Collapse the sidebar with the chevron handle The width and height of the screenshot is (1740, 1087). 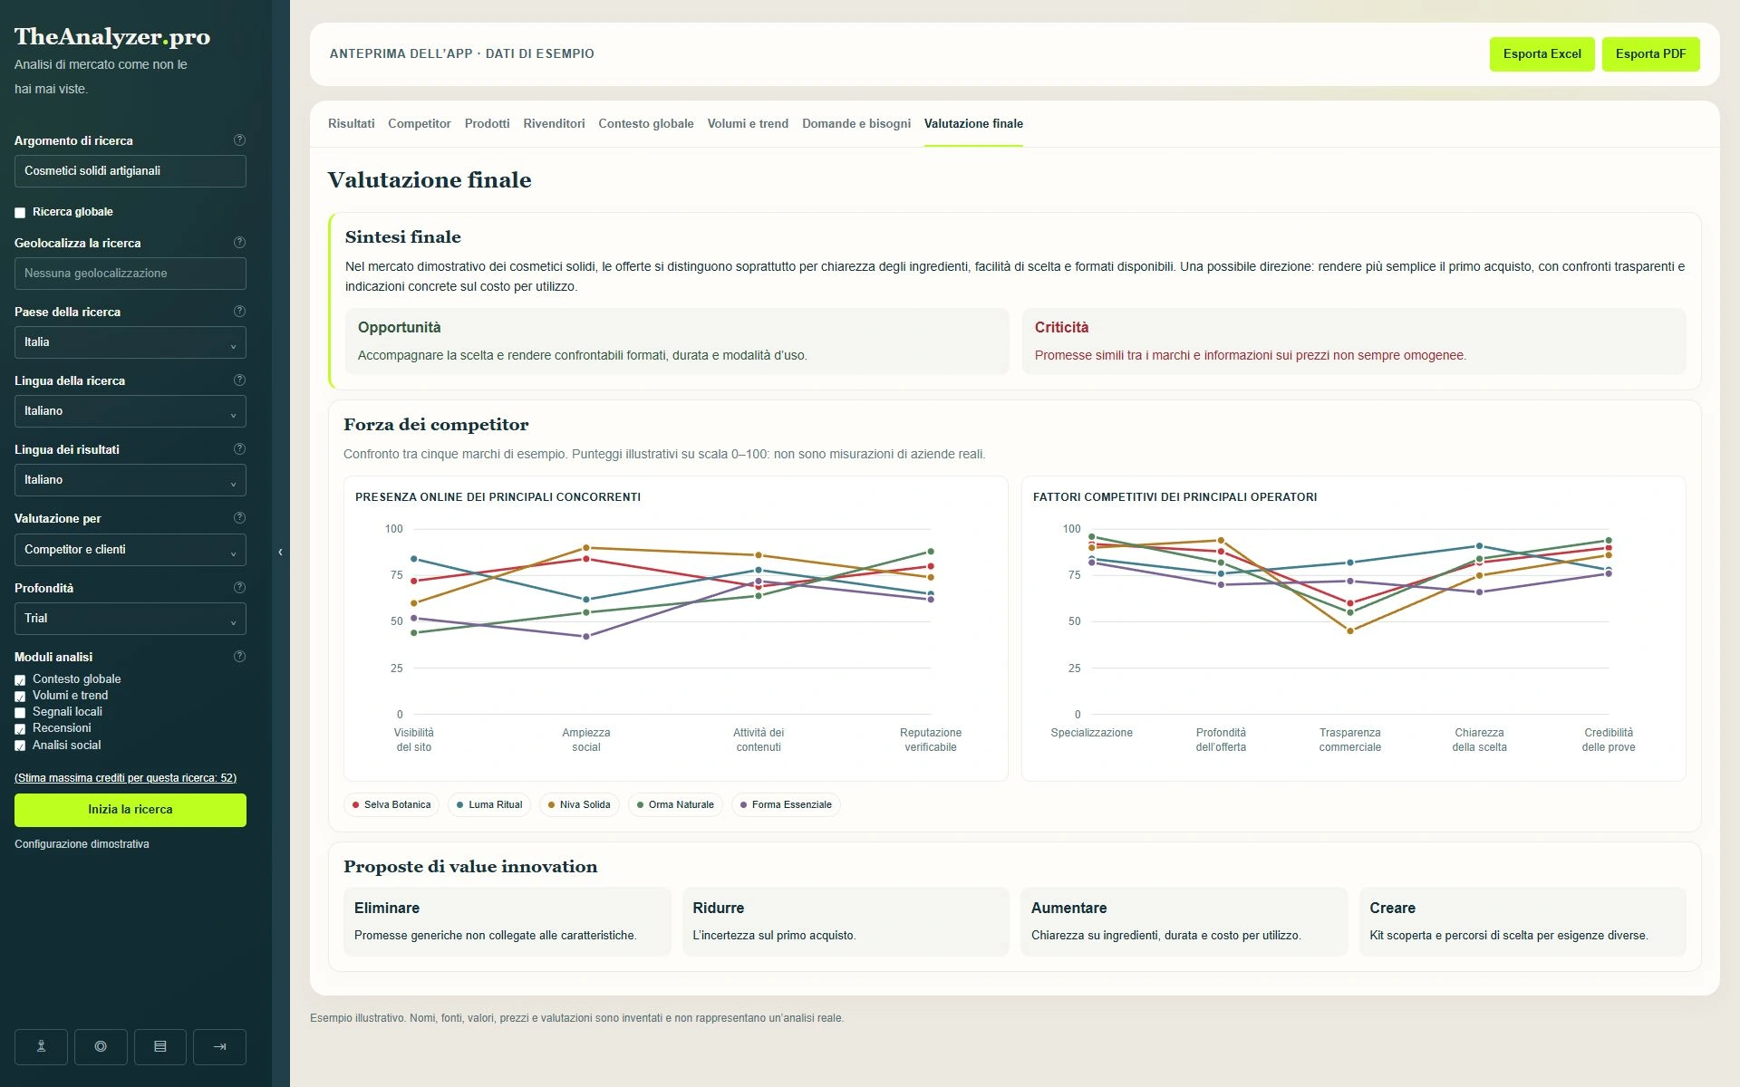pos(280,552)
